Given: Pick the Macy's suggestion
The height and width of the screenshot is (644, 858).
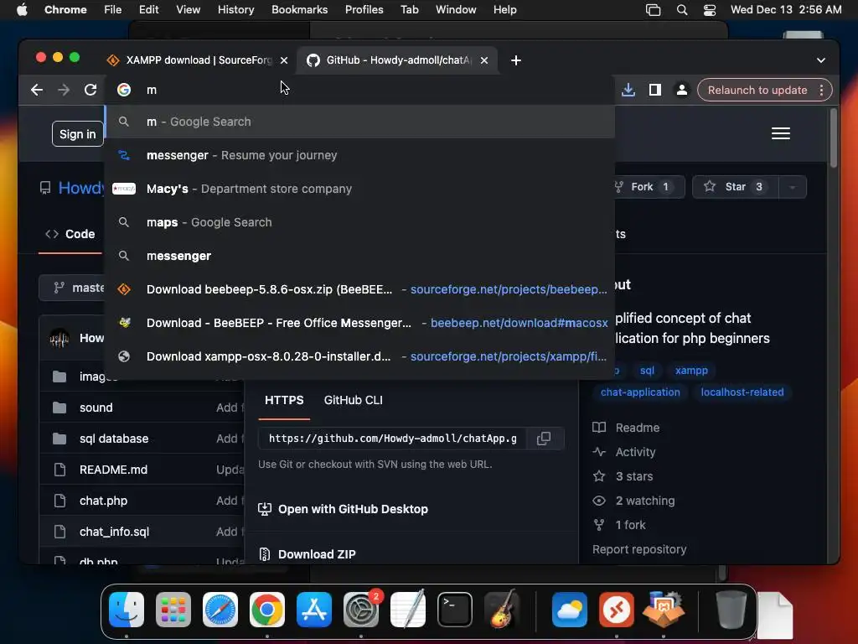Looking at the screenshot, I should 359,189.
